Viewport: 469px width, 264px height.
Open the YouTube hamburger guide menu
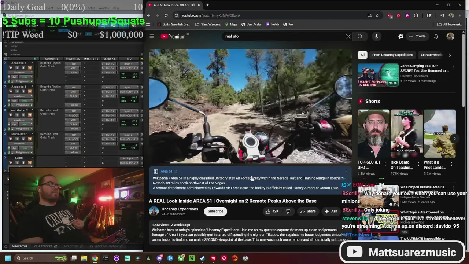tap(152, 36)
